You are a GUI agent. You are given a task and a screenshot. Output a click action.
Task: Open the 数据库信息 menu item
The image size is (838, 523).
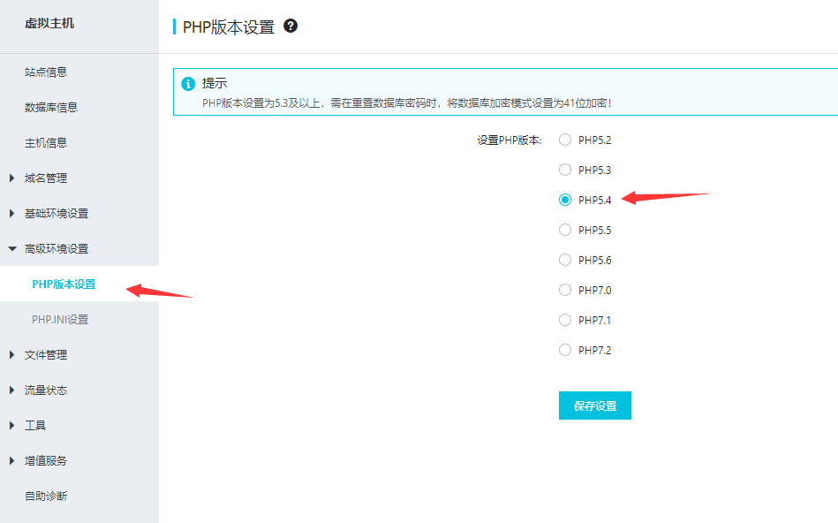(x=51, y=108)
